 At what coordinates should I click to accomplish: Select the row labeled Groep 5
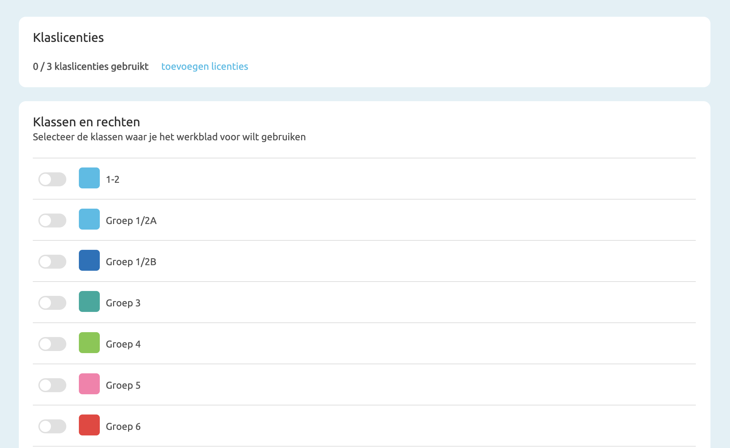(x=124, y=385)
